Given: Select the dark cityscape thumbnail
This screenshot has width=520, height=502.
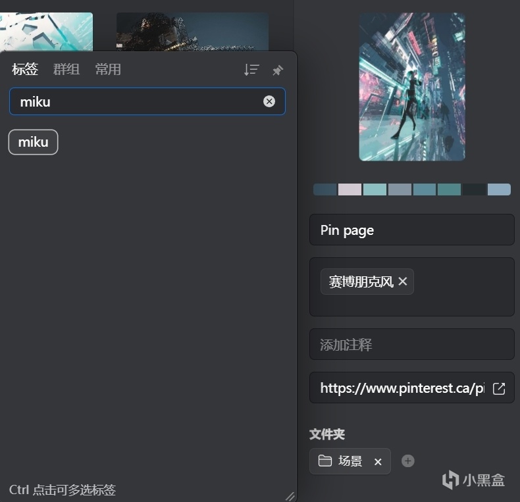Looking at the screenshot, I should 192,32.
